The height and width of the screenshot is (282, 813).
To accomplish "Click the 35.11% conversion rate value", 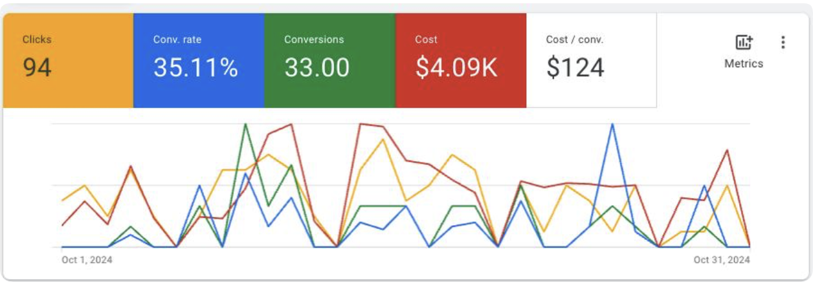I will coord(195,67).
